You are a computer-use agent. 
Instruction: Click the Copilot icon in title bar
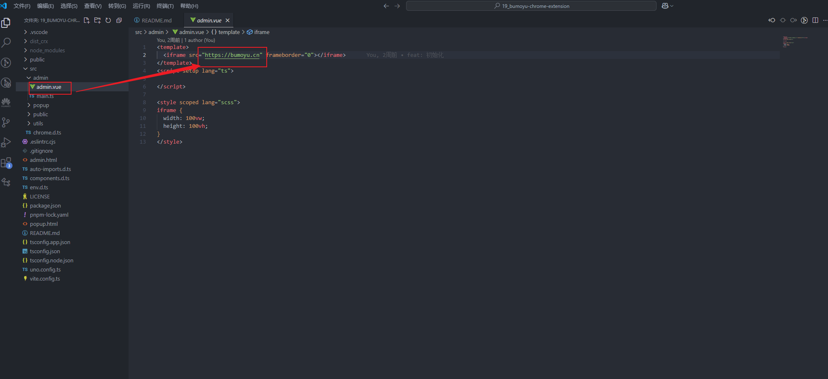pos(665,6)
